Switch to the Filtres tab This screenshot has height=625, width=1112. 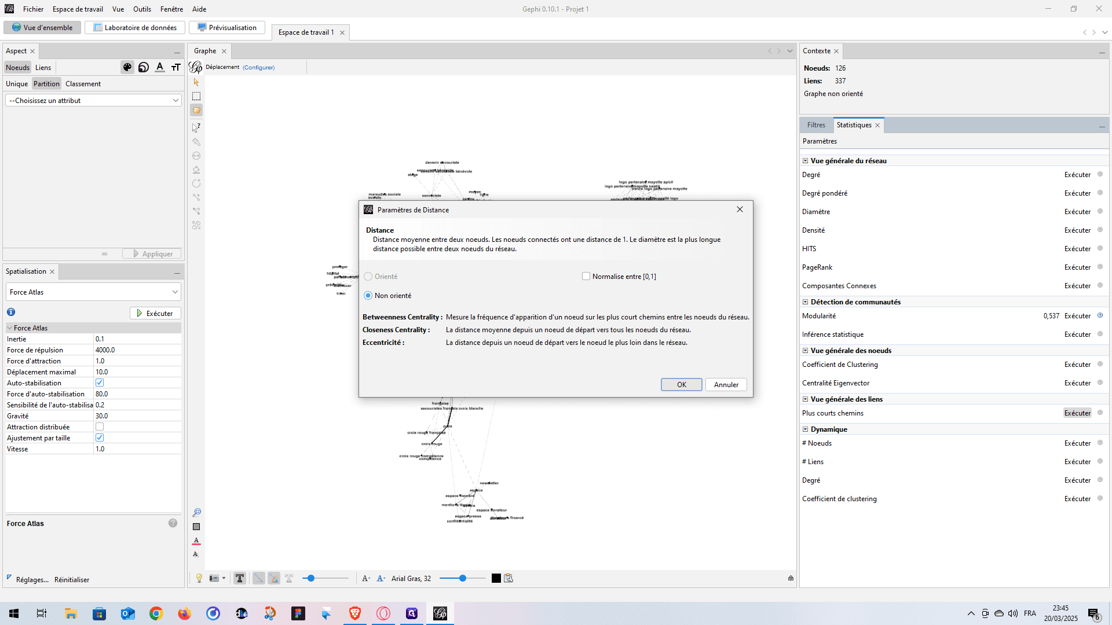816,125
